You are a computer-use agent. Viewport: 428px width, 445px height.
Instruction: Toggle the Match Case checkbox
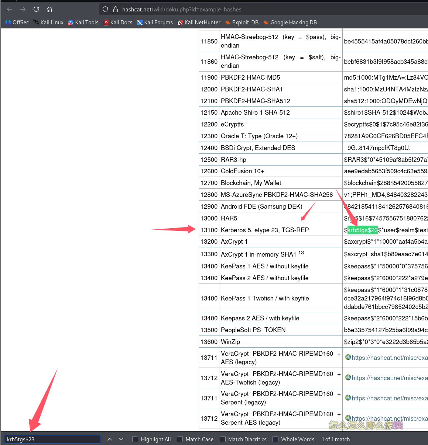click(180, 439)
